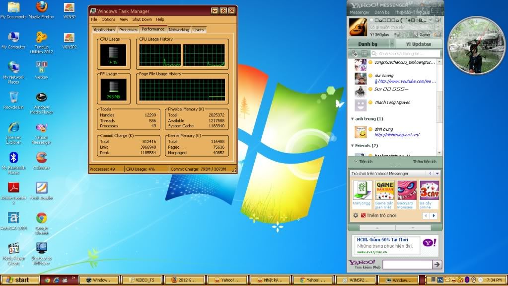Launch Vietkey from the desktop

pyautogui.click(x=42, y=71)
